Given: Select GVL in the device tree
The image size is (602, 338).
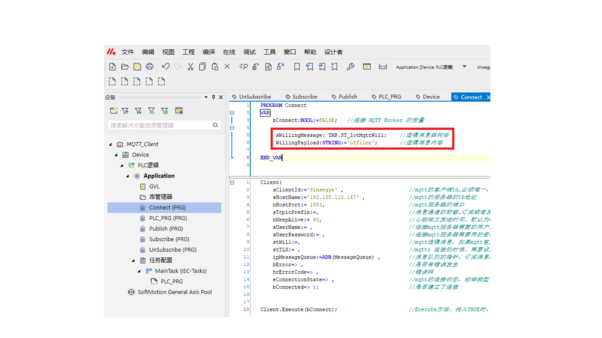Looking at the screenshot, I should 154,187.
